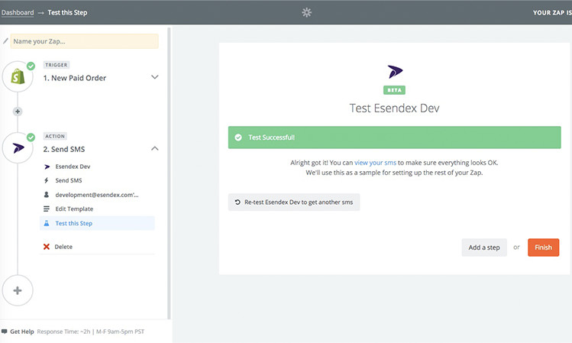Click the Esendex logo above BETA badge

point(394,73)
